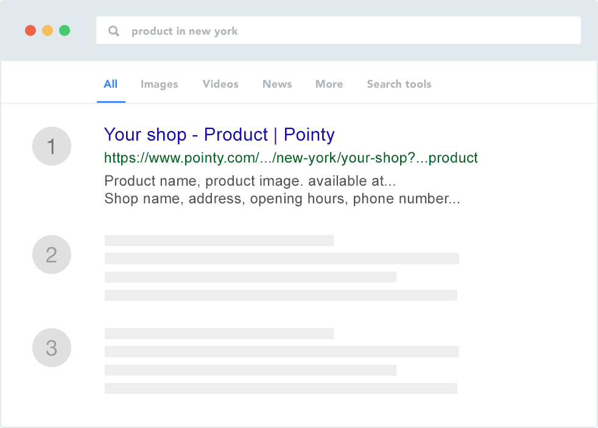
Task: Open the News results tab
Action: pyautogui.click(x=277, y=84)
